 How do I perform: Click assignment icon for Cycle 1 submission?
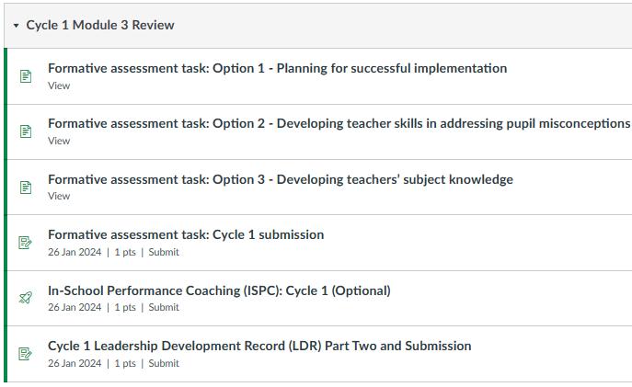point(26,243)
